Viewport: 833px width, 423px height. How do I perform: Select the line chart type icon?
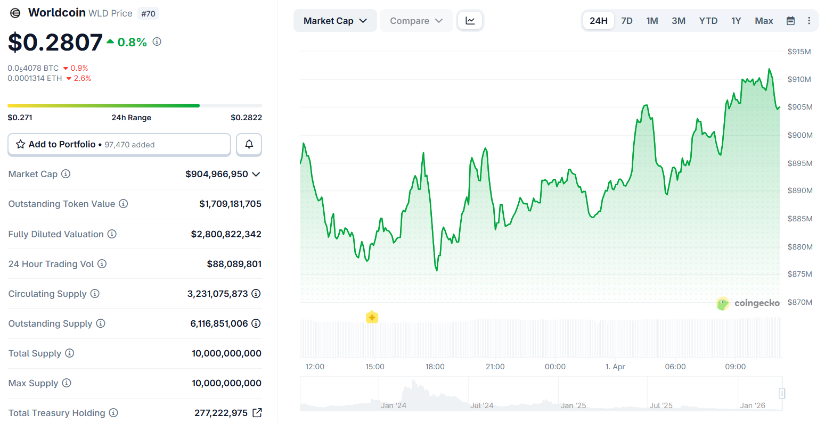pos(470,20)
